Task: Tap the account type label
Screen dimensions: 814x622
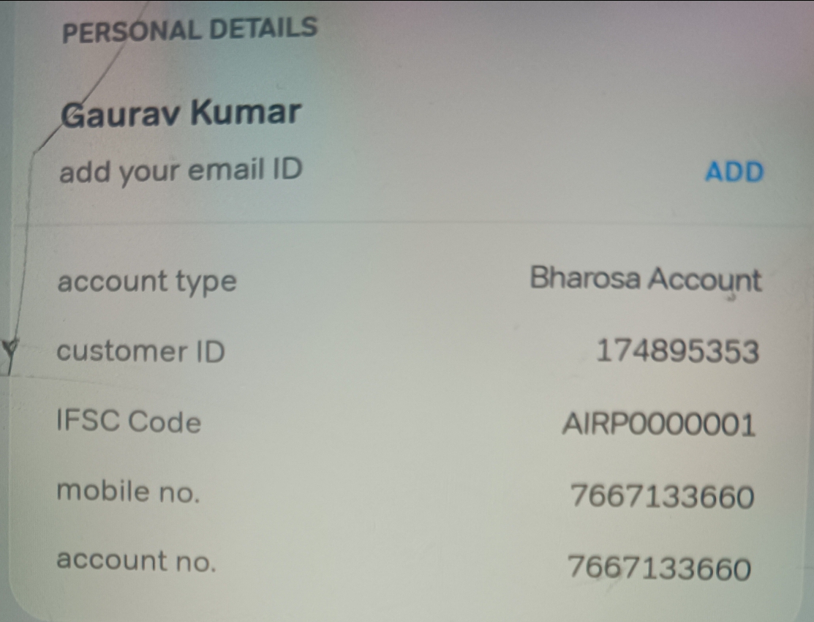Action: coord(147,282)
